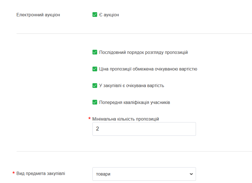The height and width of the screenshot is (183, 252).
Task: Click the red asterisk beside "Мінімальна кількість пропозицій"
Action: [89, 119]
